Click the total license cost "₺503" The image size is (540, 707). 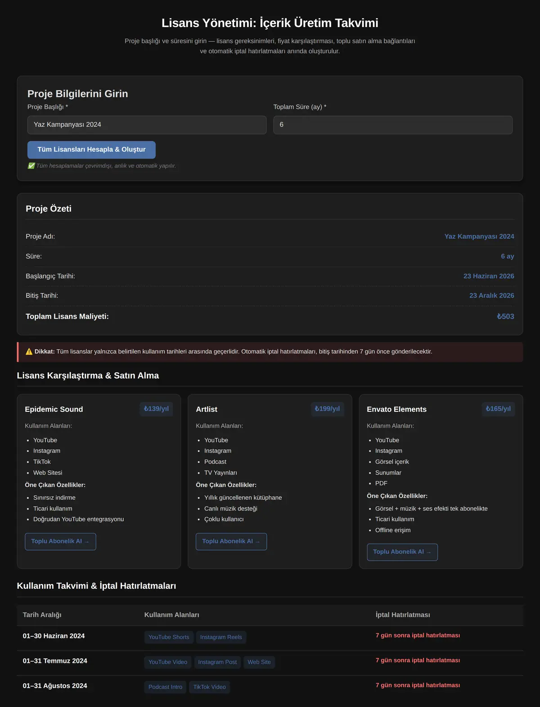[x=505, y=316]
